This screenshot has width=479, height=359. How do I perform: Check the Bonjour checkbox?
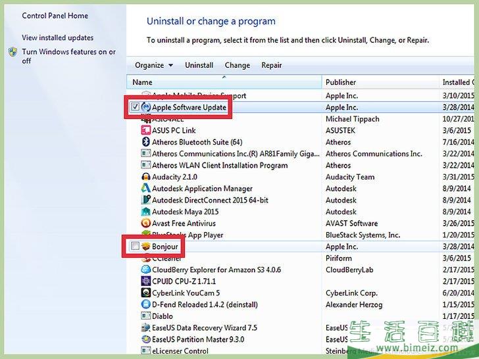pyautogui.click(x=135, y=246)
